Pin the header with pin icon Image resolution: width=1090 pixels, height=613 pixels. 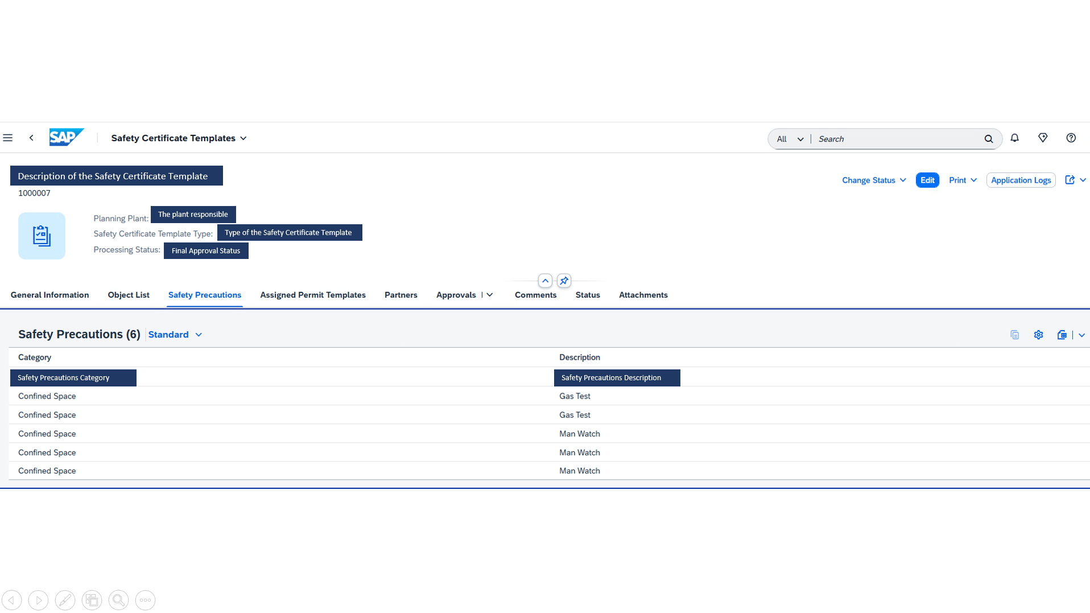click(x=564, y=281)
